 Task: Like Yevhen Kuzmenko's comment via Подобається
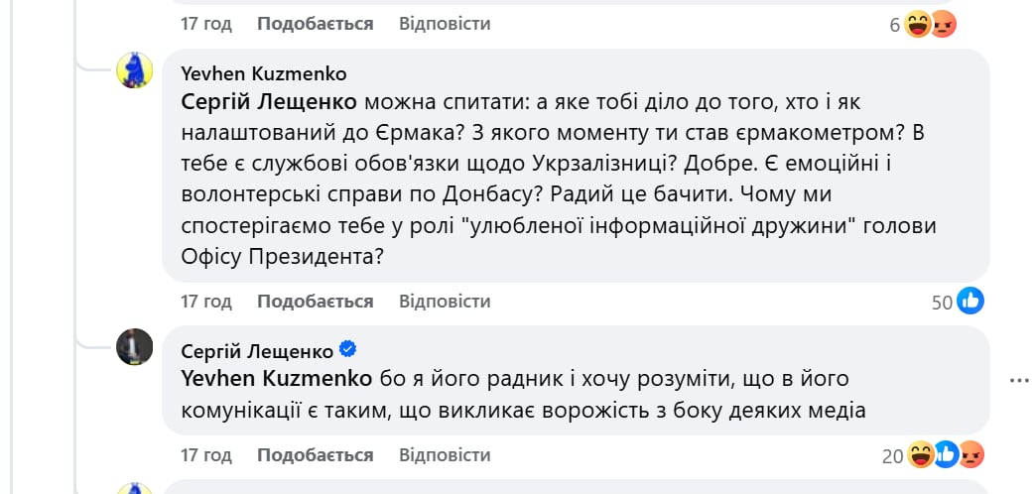[315, 301]
